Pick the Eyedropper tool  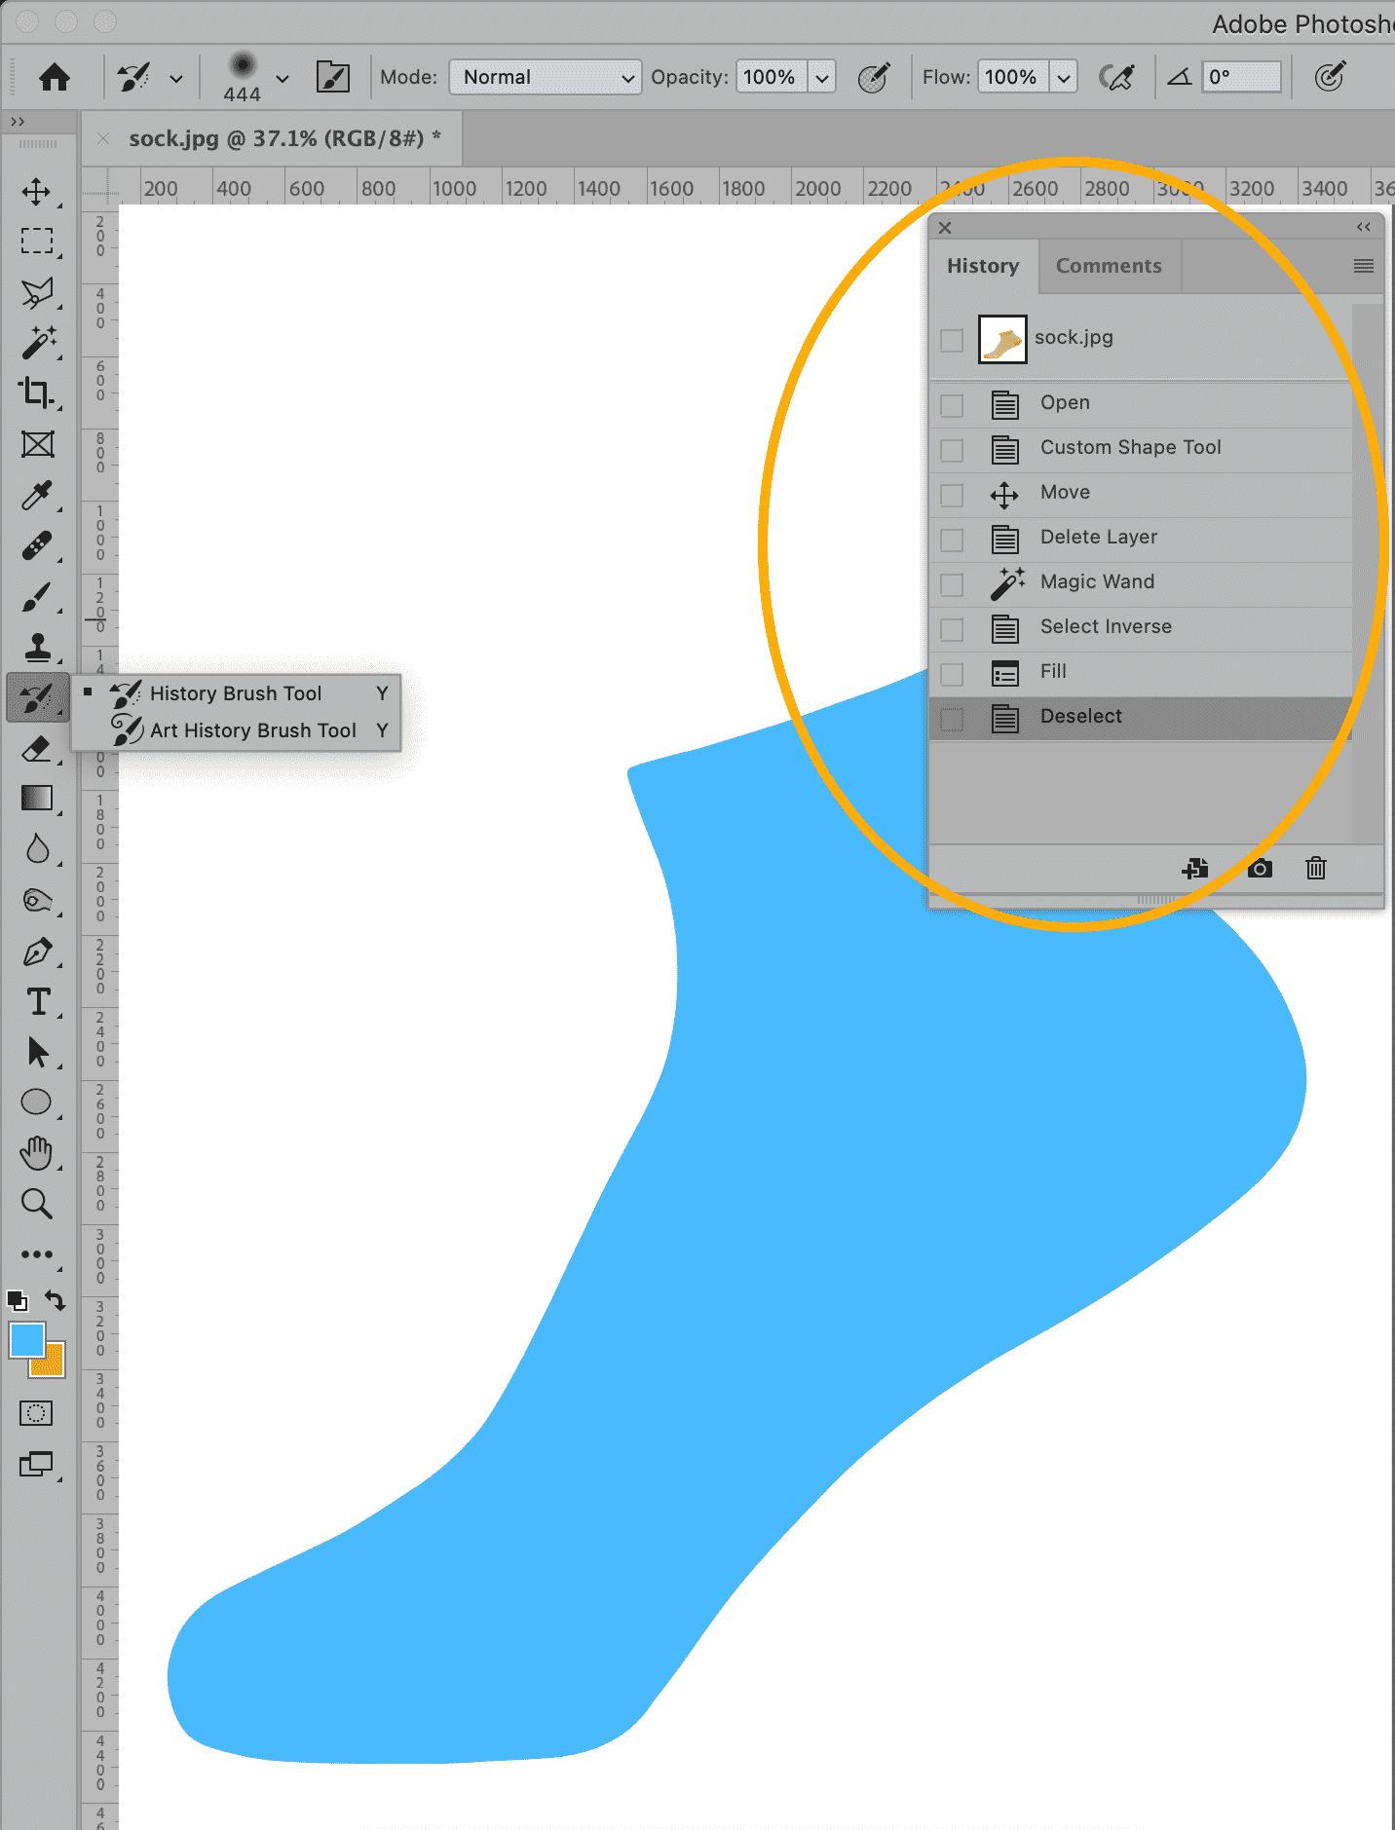[x=37, y=495]
